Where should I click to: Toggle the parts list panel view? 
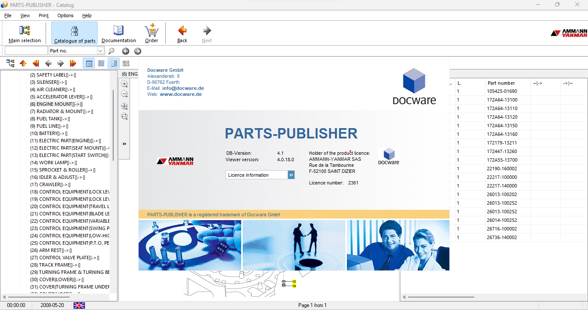click(101, 64)
